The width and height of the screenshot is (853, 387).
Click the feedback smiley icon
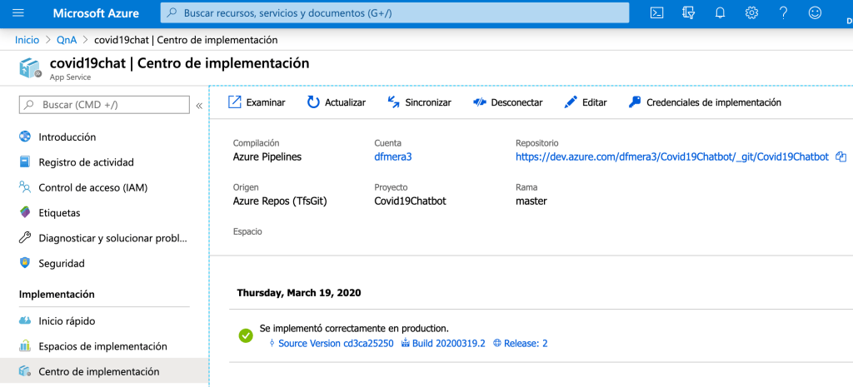click(815, 12)
